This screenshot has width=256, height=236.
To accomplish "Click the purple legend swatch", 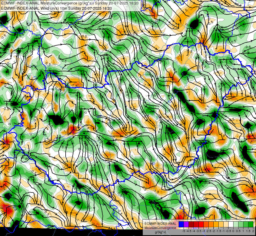I will (186, 224).
